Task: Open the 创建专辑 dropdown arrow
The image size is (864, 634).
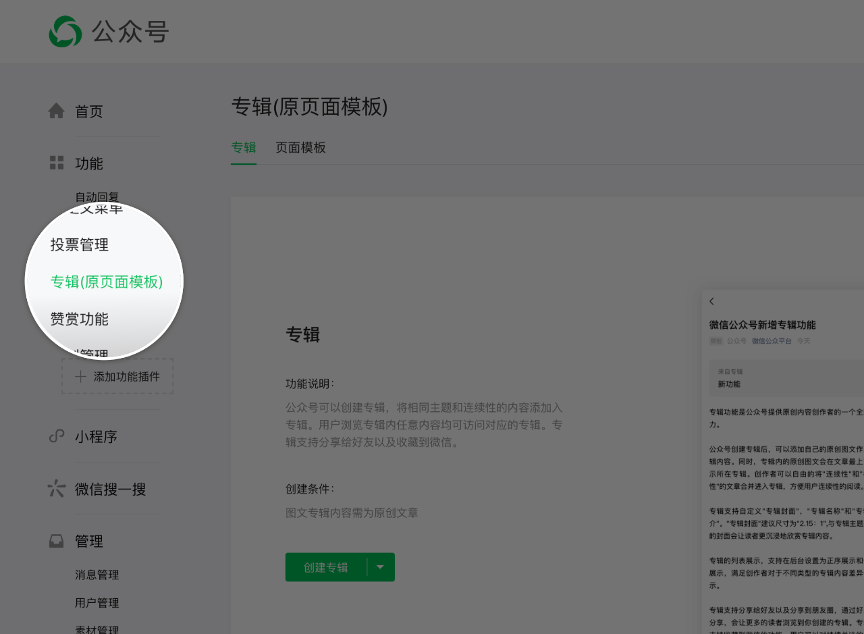Action: (381, 567)
